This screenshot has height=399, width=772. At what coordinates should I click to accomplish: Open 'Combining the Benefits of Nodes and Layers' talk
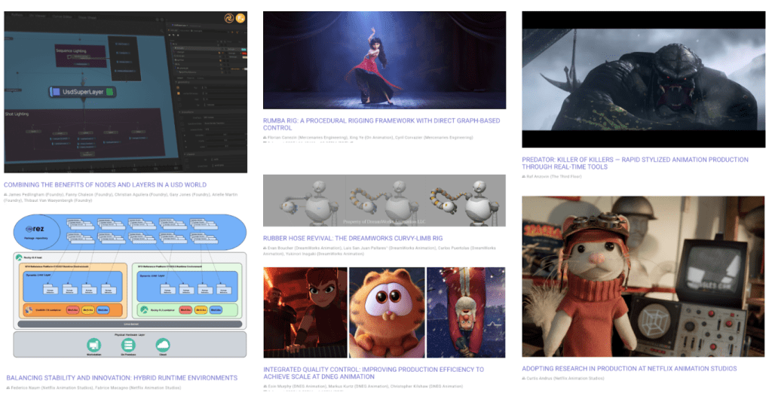click(x=105, y=184)
